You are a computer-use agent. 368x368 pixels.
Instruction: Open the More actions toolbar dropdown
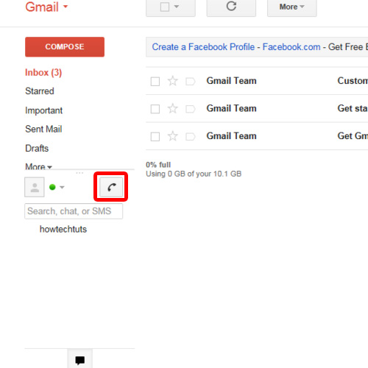click(292, 7)
